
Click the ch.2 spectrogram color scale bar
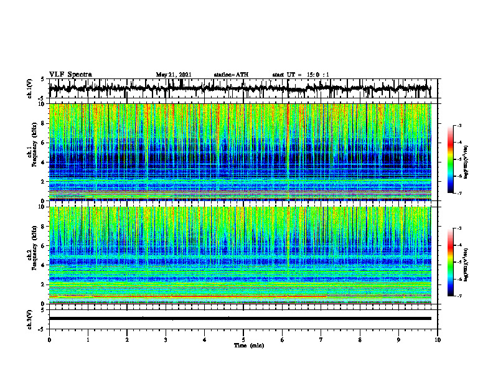click(x=451, y=262)
